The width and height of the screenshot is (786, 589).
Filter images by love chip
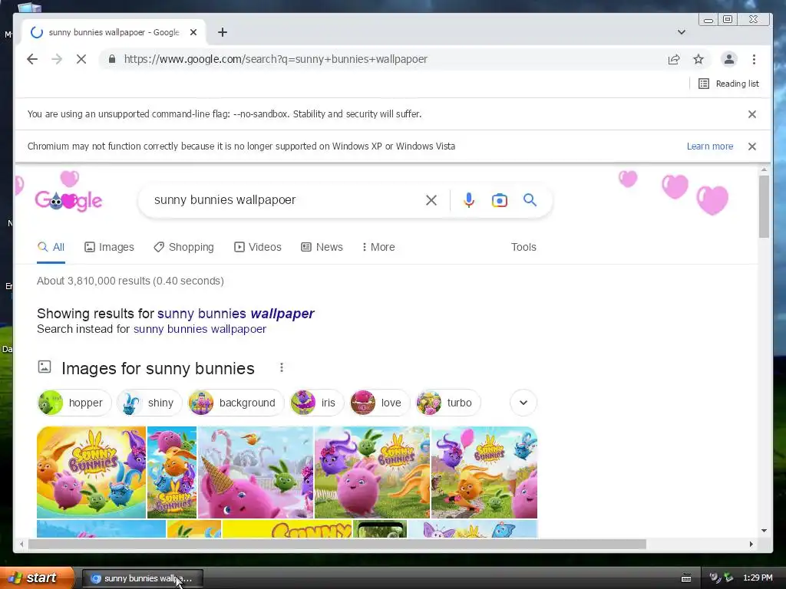pos(380,403)
